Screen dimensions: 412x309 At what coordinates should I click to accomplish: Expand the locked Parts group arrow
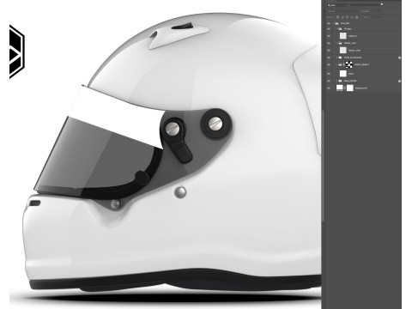[x=336, y=58]
